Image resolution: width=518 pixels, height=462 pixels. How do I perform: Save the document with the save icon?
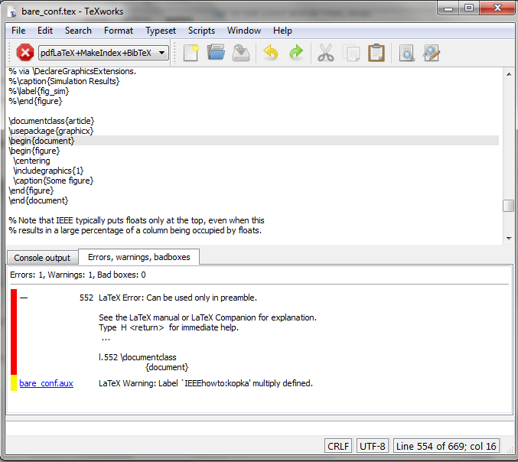click(241, 53)
